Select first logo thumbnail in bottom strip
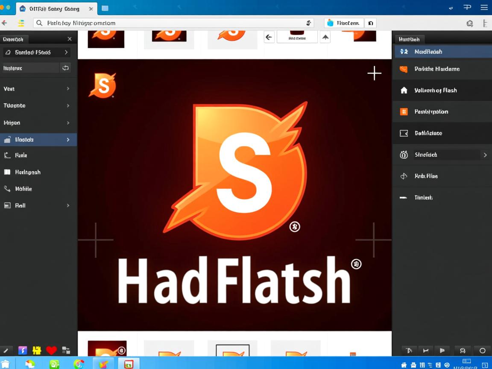492x369 pixels. (x=107, y=348)
